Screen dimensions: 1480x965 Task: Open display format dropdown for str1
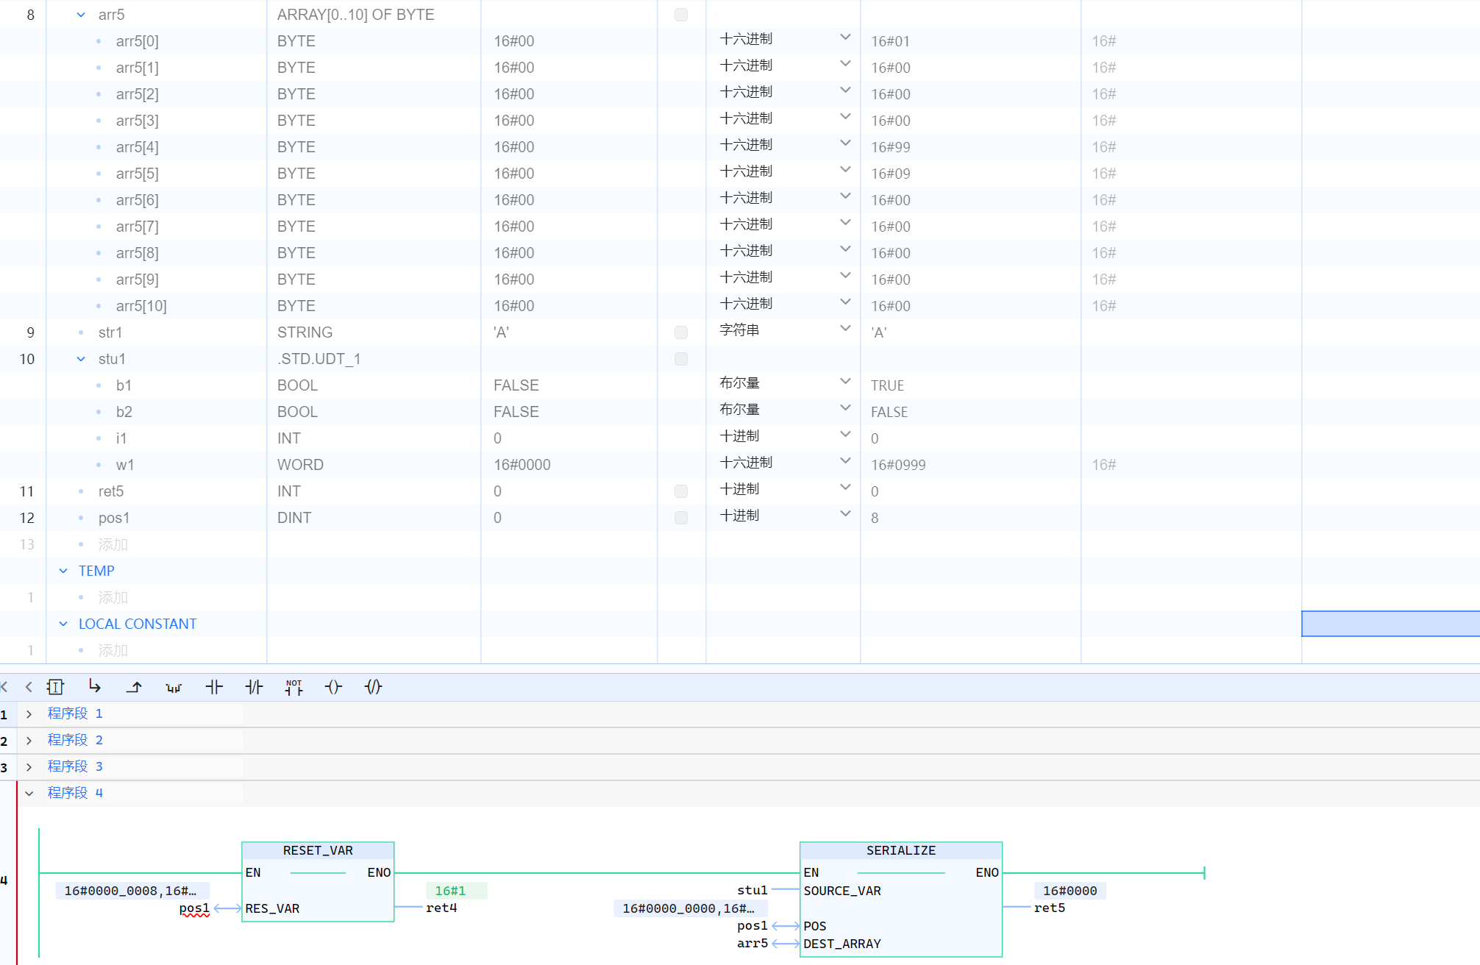point(845,330)
